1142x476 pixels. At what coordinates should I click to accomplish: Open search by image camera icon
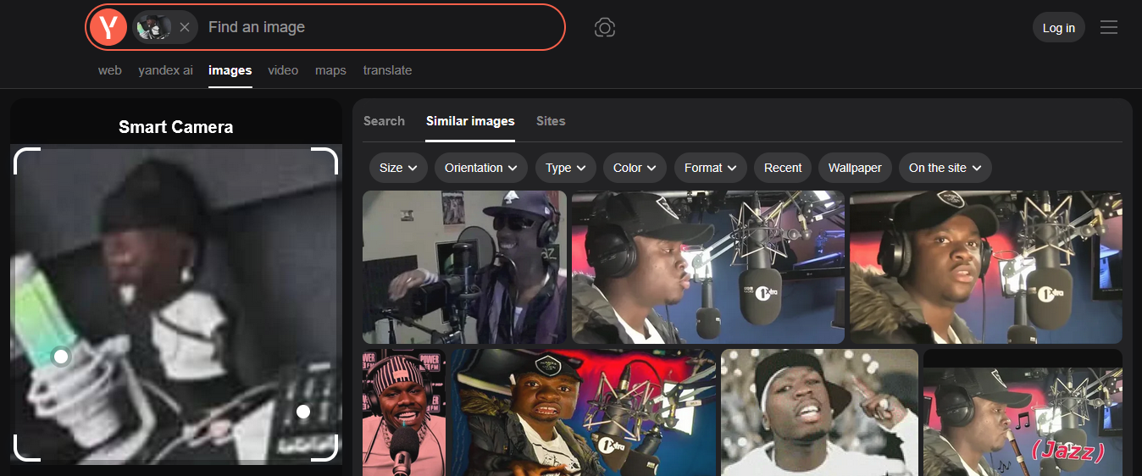coord(604,27)
